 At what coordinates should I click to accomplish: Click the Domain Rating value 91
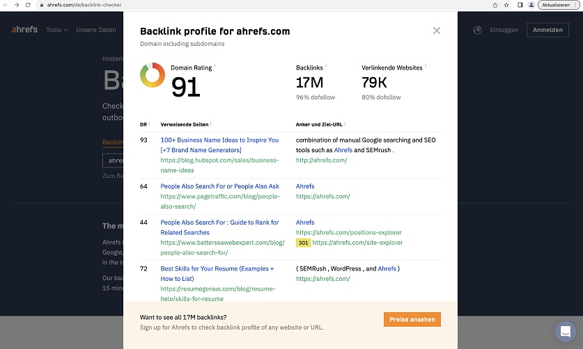click(185, 87)
